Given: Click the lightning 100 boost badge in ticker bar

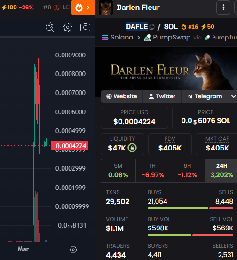Looking at the screenshot, I should (9, 8).
